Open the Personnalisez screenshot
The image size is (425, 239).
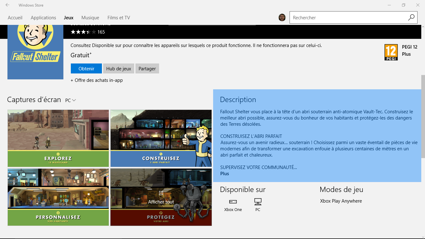[x=58, y=197]
